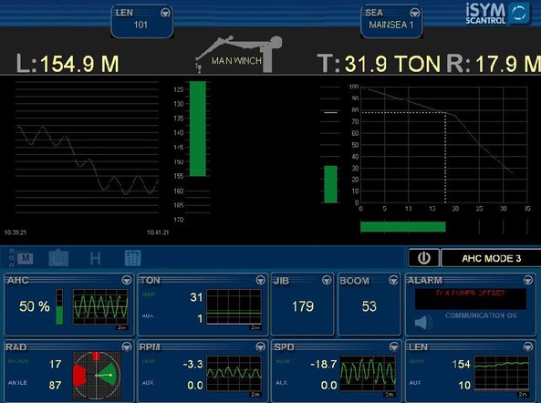Screen dimensions: 541x403
Task: Click the RAD radius value 17
Action: 56,364
